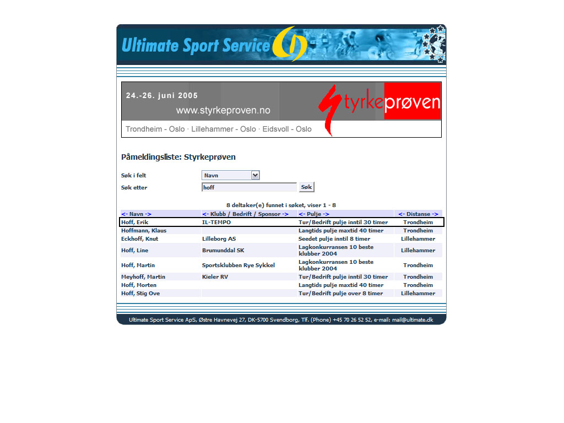The image size is (564, 423).
Task: Click Lillehammer distance in Hoff, Stig Ove row
Action: pyautogui.click(x=418, y=293)
